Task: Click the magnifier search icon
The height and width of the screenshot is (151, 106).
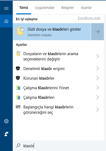Action: (x=18, y=146)
